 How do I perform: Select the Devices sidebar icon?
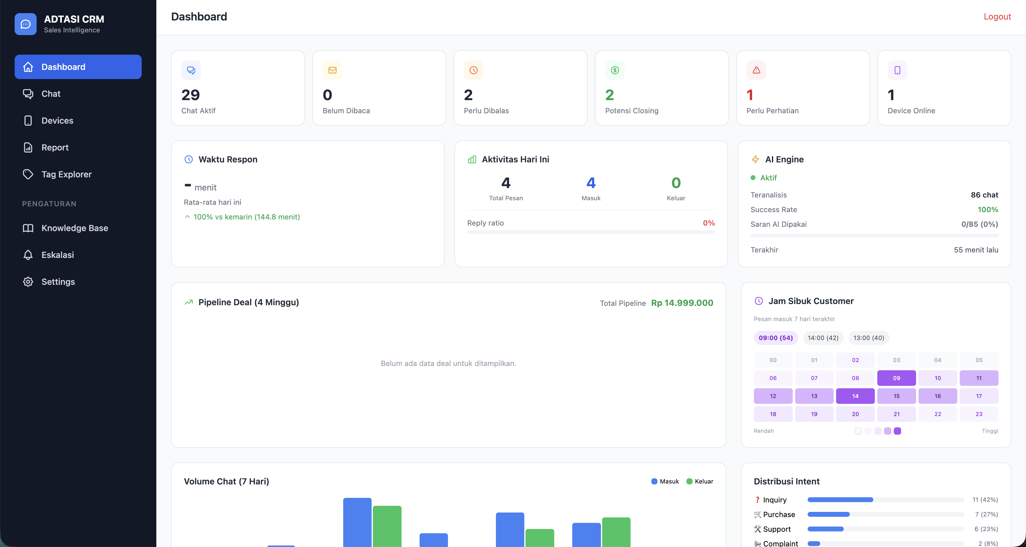pyautogui.click(x=28, y=120)
